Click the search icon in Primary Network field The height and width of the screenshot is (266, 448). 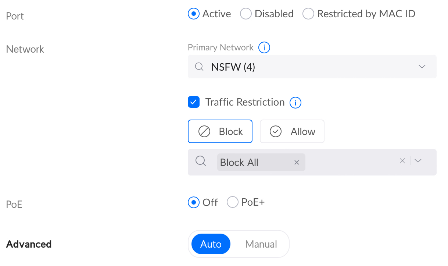click(x=199, y=67)
